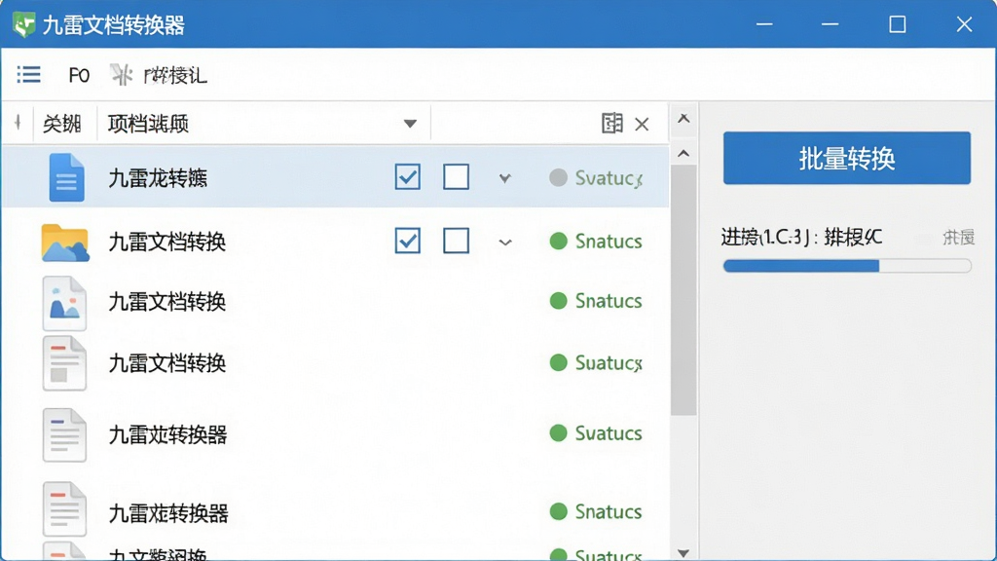This screenshot has height=561, width=997.
Task: Click the grid icon in filter header
Action: coord(611,124)
